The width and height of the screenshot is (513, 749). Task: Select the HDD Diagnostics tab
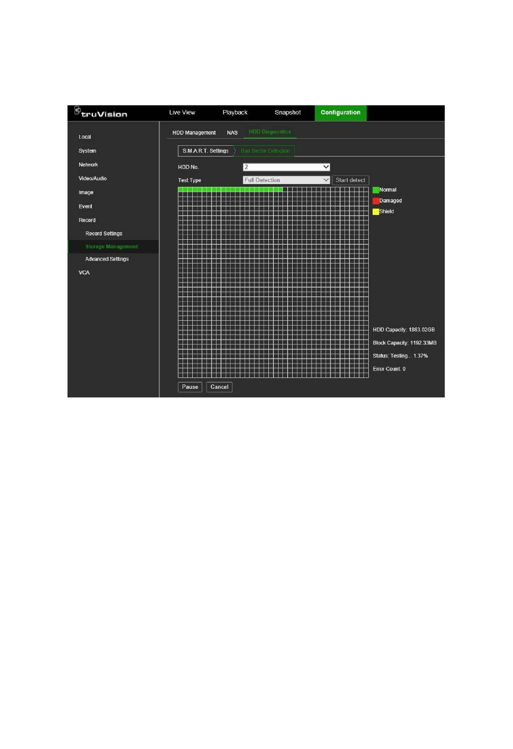[270, 132]
